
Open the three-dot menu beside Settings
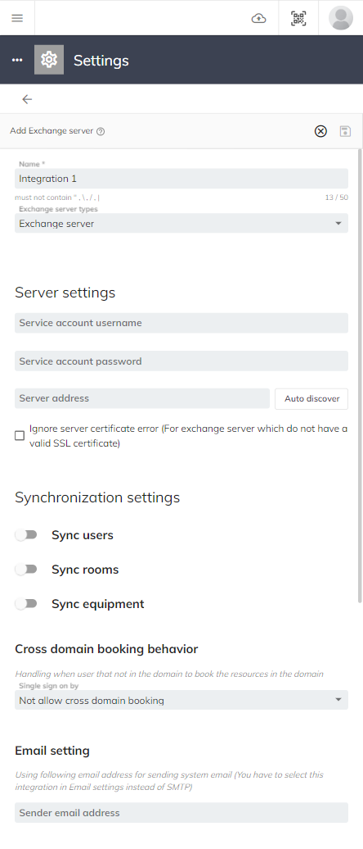[x=17, y=60]
